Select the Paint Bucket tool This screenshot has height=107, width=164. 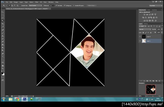3,45
